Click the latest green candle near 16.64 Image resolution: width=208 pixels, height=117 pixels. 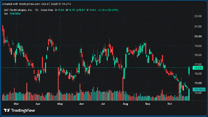pyautogui.click(x=189, y=71)
